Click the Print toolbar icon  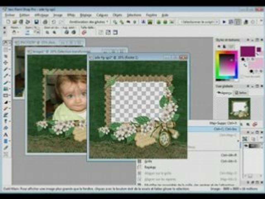[45, 22]
